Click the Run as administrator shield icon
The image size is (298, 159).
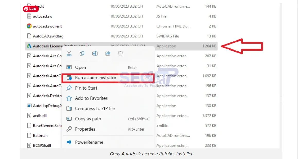pos(69,78)
